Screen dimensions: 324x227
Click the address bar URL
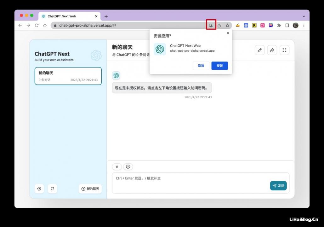88,25
